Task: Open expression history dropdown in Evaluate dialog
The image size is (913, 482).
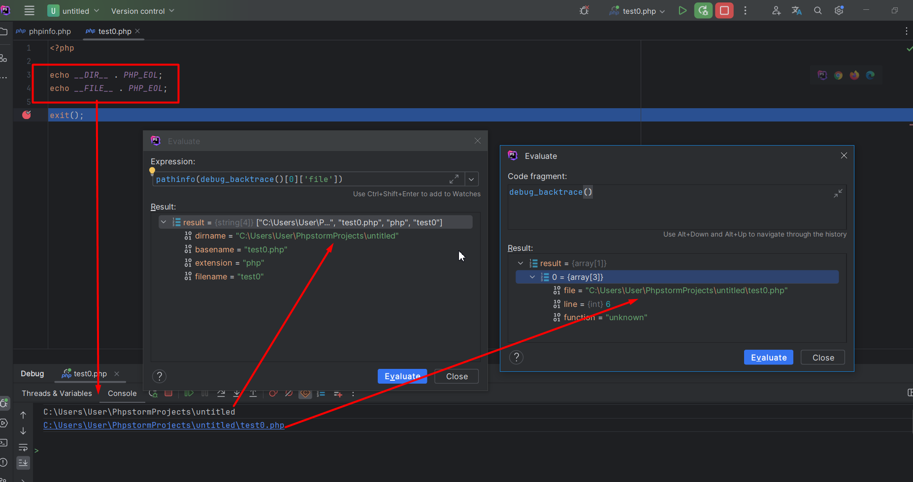Action: (471, 180)
